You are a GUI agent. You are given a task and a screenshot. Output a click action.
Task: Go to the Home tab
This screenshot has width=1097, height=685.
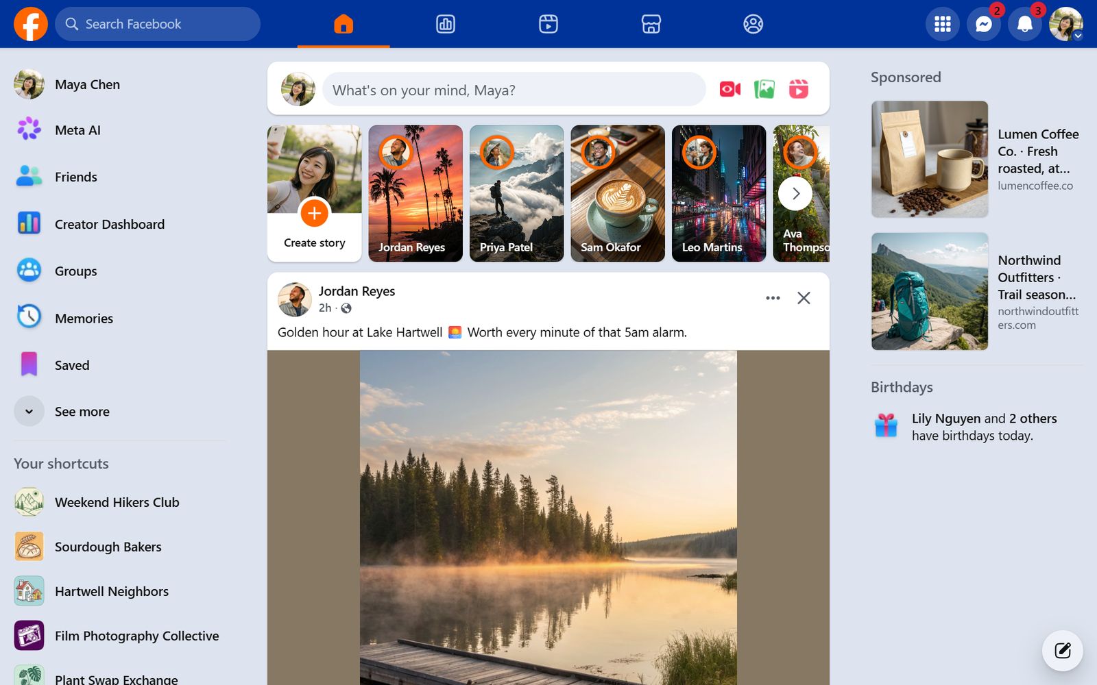343,24
